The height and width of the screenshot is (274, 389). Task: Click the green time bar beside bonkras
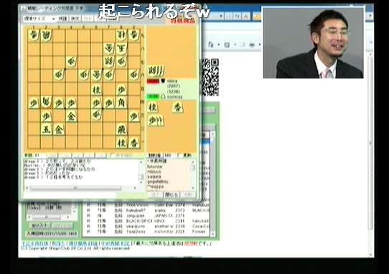(154, 96)
